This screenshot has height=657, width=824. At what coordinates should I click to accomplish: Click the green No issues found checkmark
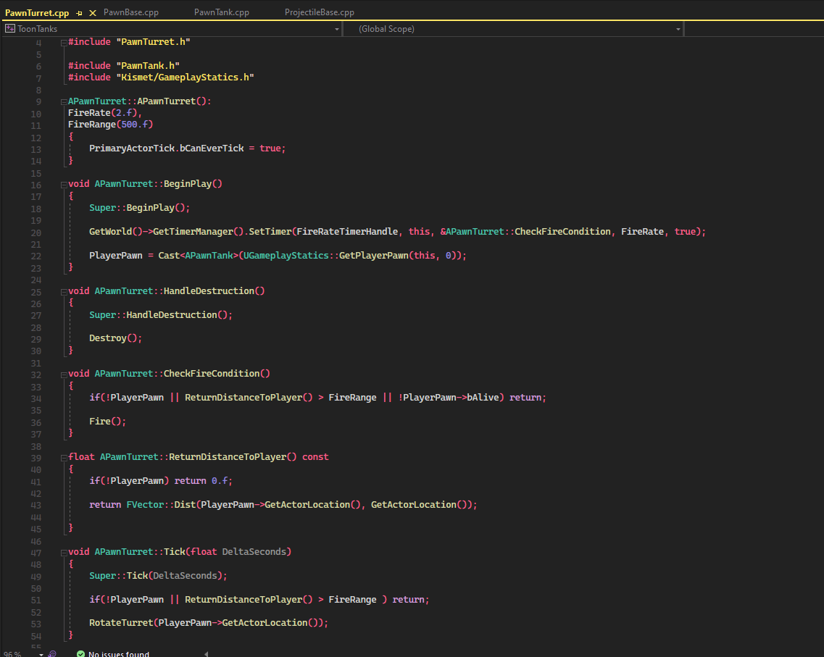point(80,653)
